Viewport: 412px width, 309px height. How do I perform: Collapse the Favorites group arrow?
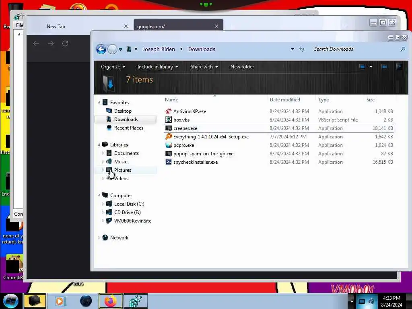click(x=99, y=102)
